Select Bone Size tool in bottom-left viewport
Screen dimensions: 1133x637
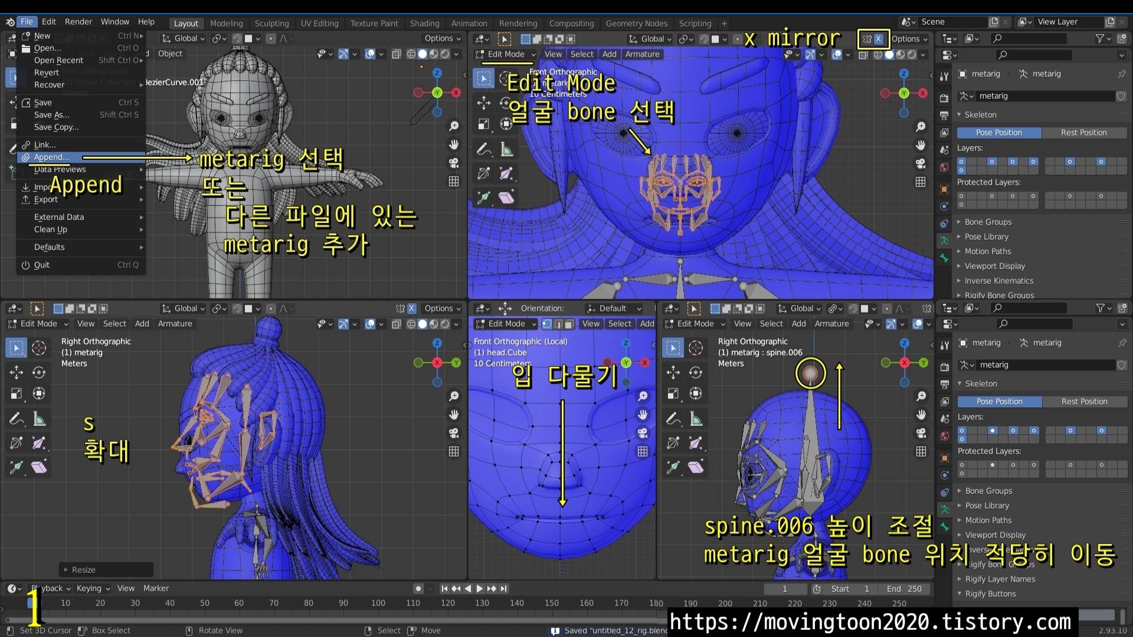click(x=39, y=443)
